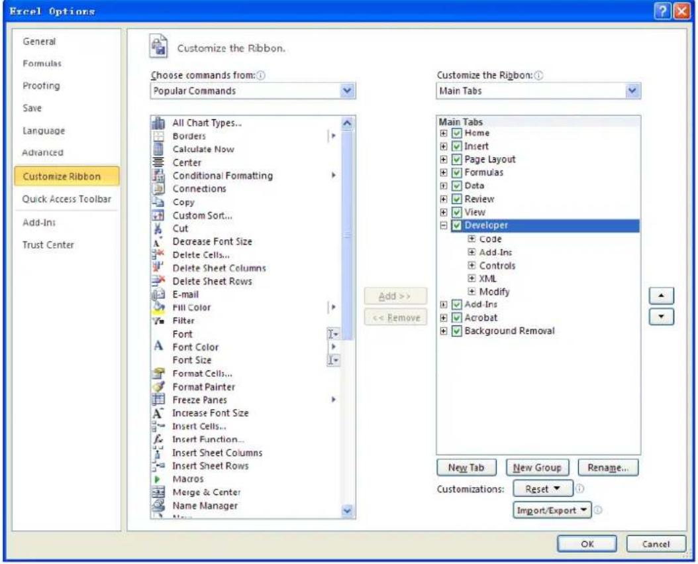Click the New Tab button
Image resolution: width=698 pixels, height=564 pixels.
466,468
